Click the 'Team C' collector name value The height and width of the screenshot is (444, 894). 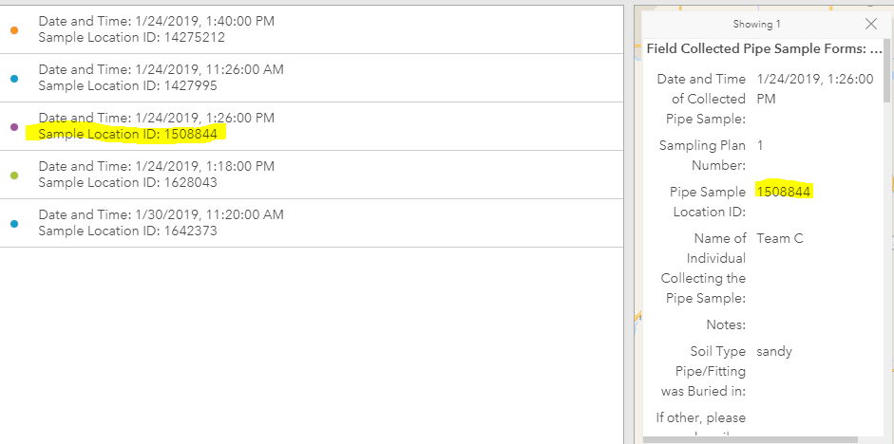coord(779,238)
